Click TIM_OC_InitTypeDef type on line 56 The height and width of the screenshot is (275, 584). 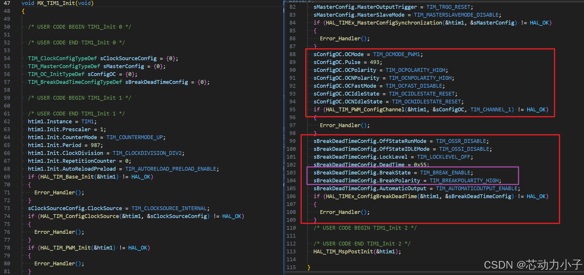coord(56,74)
